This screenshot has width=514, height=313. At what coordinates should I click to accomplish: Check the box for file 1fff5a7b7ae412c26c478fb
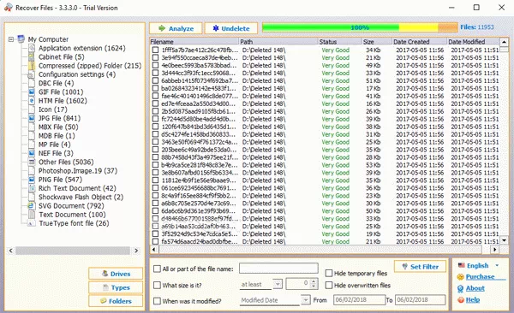pos(155,50)
